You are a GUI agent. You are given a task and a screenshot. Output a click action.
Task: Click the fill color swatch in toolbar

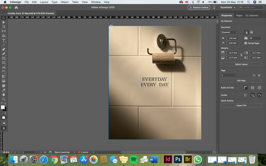click(x=3, y=107)
